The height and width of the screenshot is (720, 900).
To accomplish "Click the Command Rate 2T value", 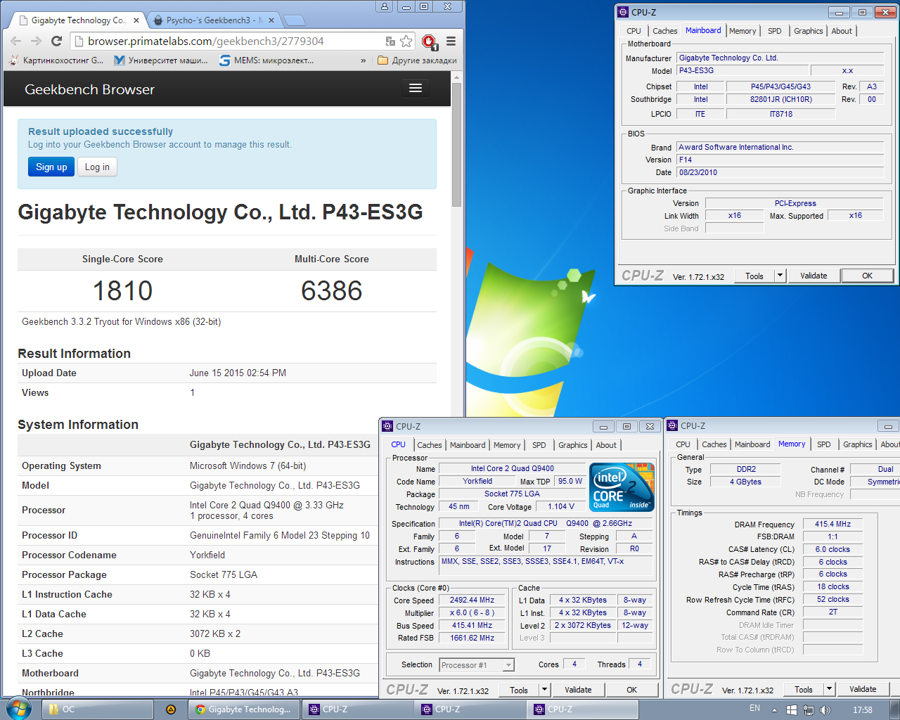I will (x=832, y=612).
